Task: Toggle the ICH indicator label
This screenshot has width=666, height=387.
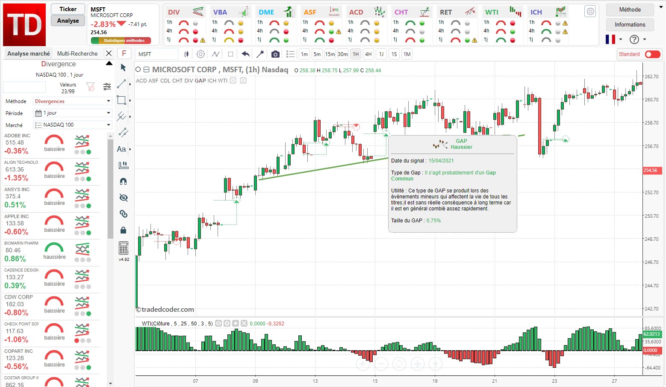Action: pyautogui.click(x=212, y=80)
